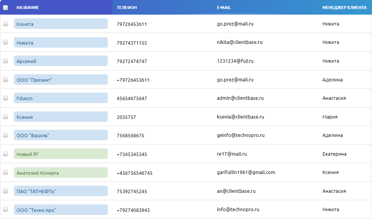Click phone number 79274371155
This screenshot has height=219, width=372.
point(132,43)
